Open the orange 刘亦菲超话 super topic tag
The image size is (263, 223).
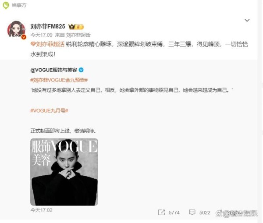click(50, 44)
